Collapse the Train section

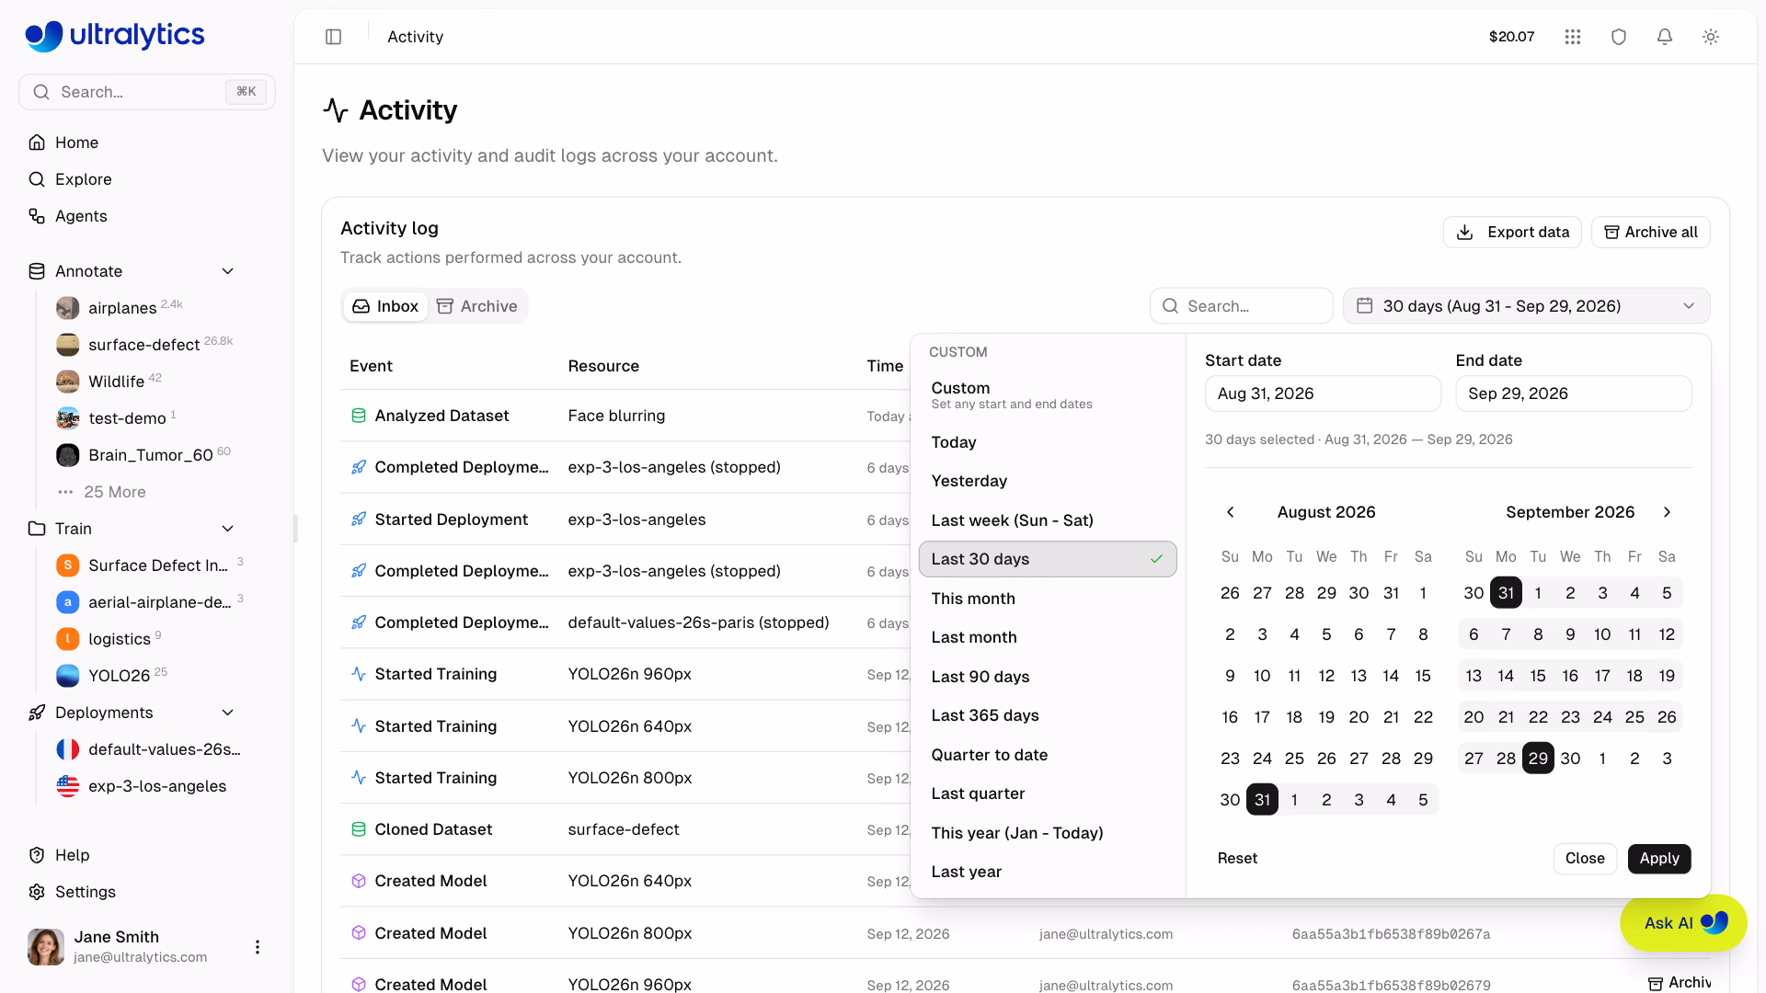tap(228, 529)
